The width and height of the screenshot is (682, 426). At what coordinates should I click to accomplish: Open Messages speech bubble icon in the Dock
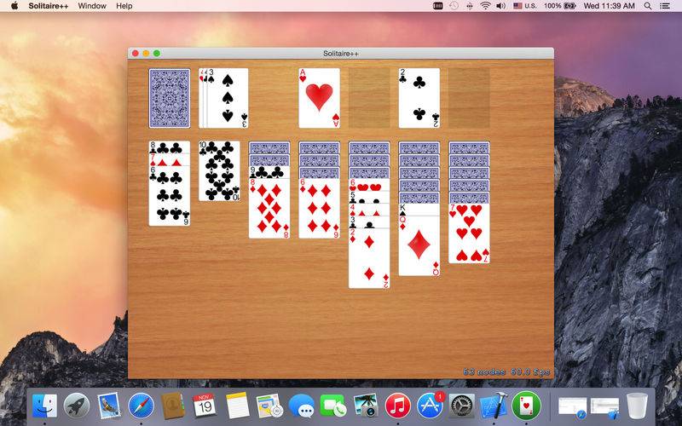[302, 406]
